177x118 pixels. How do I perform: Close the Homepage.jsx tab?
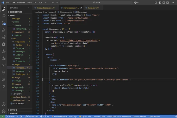81,8
